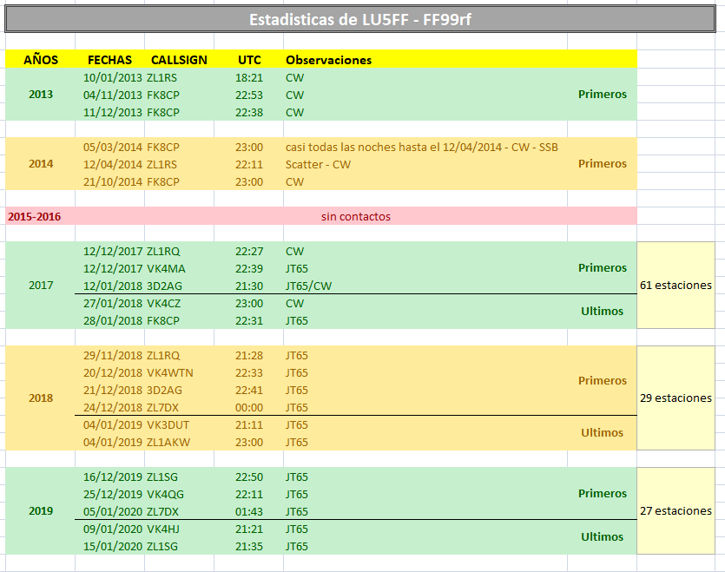725x572 pixels.
Task: Select date cell 04/11/2013
Action: tap(112, 95)
